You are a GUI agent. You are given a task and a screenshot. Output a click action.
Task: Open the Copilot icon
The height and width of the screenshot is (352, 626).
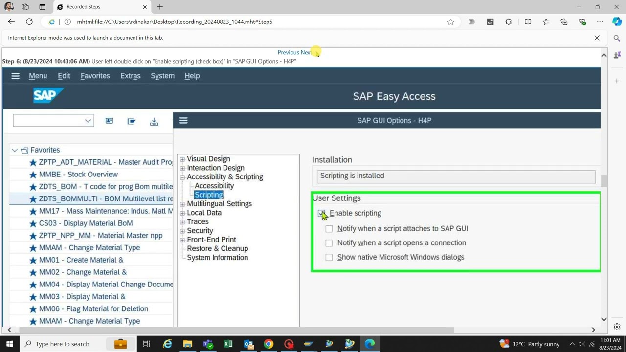tap(617, 22)
